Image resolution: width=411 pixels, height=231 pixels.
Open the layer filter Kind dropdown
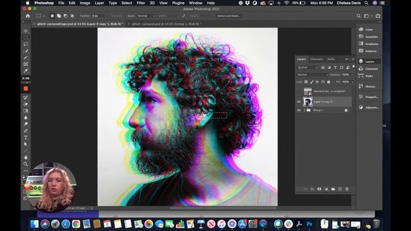click(308, 67)
